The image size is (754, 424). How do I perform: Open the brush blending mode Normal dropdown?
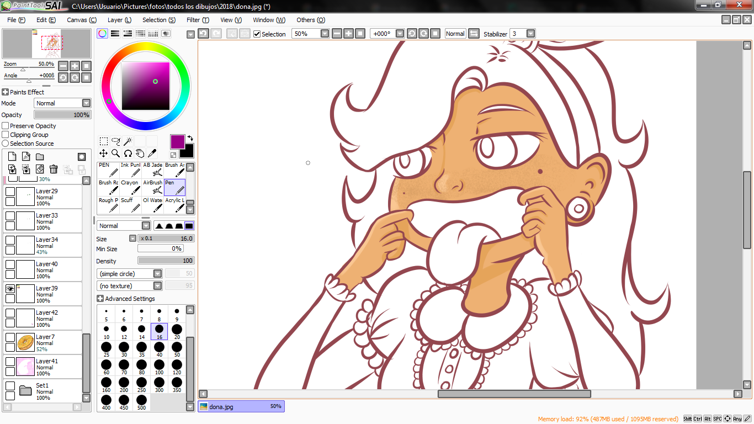(124, 226)
